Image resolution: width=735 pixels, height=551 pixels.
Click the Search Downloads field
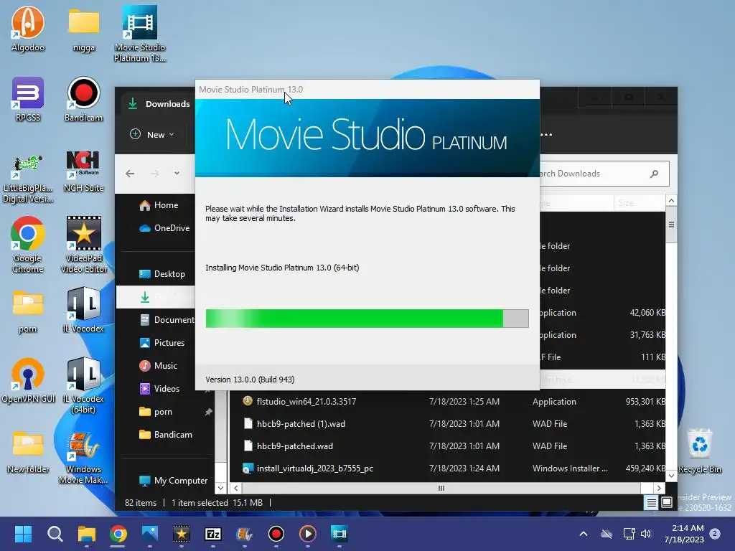[x=604, y=174]
